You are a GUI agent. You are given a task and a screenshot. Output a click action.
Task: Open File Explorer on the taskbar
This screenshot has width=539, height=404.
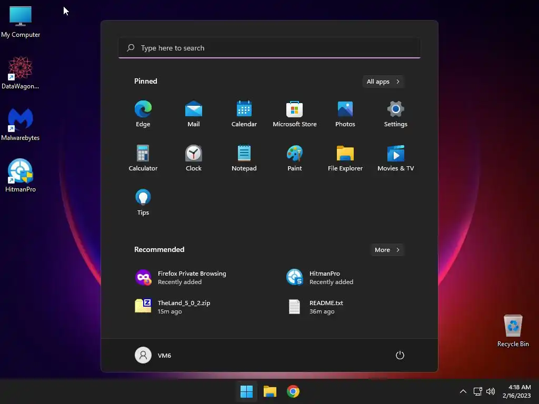click(x=270, y=391)
